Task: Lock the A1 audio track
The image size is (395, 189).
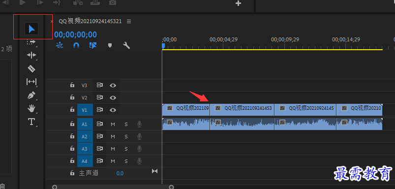Action: (x=72, y=124)
